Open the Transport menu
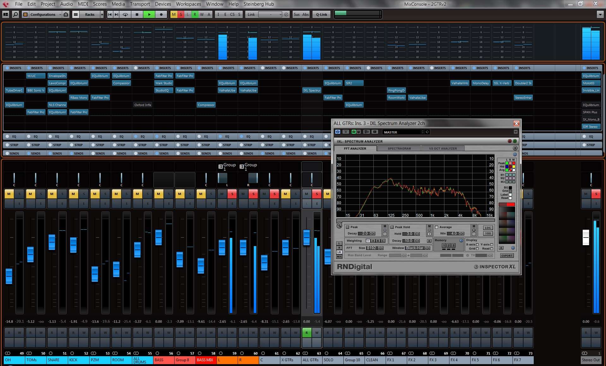 [x=140, y=4]
